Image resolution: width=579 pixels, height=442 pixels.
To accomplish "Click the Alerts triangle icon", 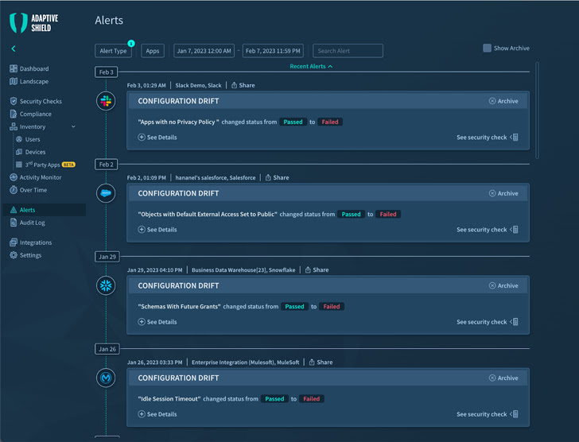I will (14, 210).
